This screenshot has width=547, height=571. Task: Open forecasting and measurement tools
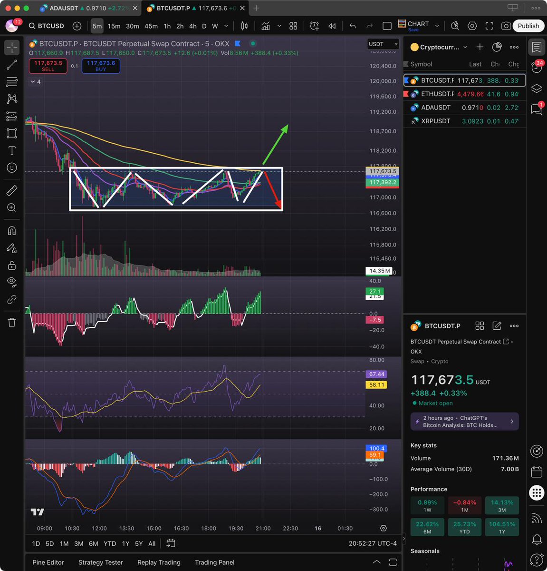(12, 116)
